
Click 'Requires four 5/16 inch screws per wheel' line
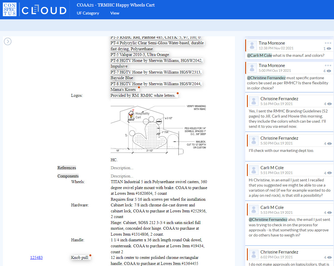(158, 200)
